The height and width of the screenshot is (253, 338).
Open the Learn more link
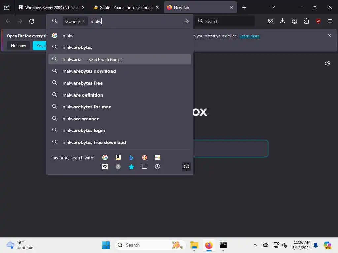point(250,36)
